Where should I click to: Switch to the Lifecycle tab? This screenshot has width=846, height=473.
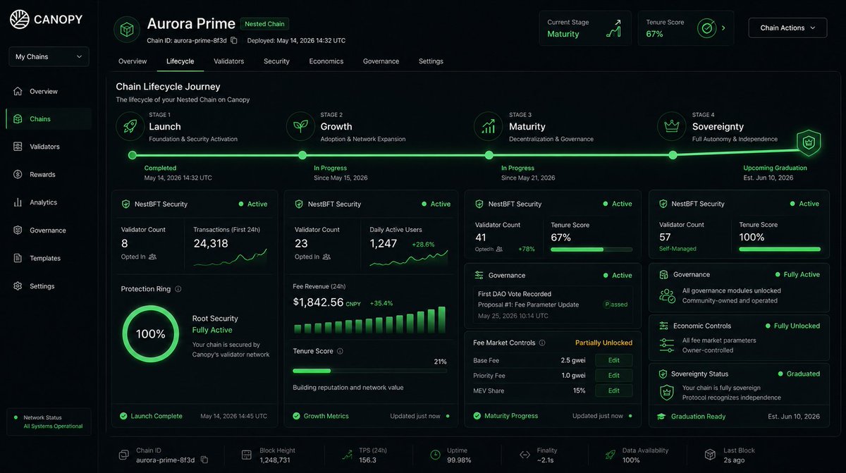tap(180, 61)
